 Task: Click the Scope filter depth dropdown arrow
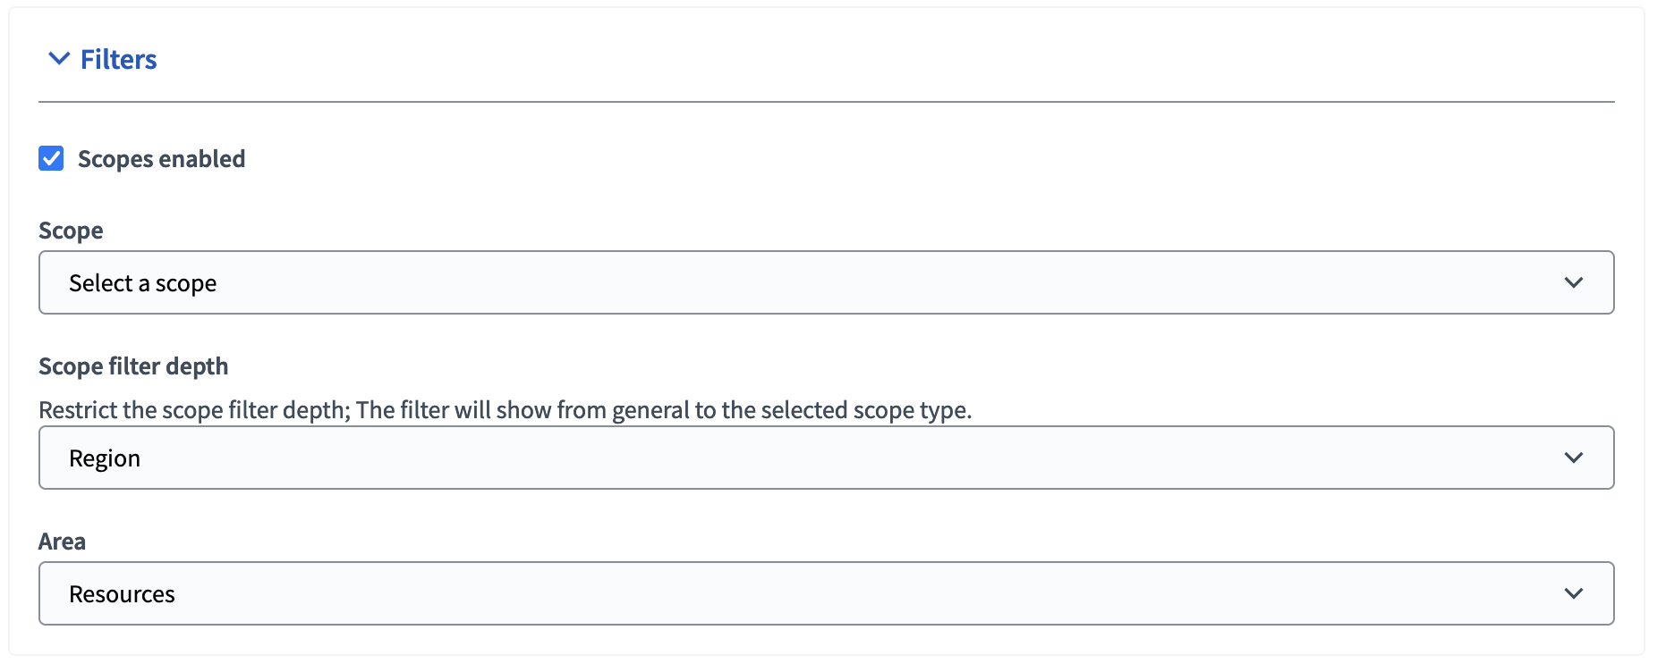coord(1576,458)
